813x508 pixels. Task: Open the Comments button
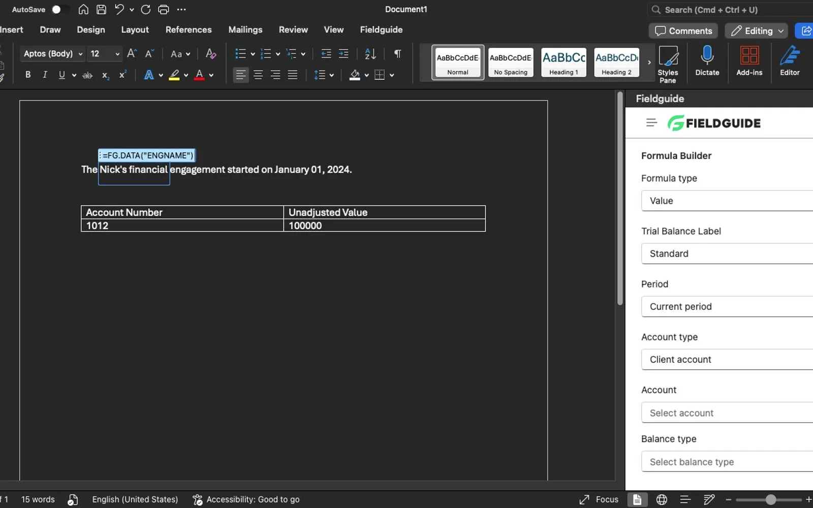[683, 31]
